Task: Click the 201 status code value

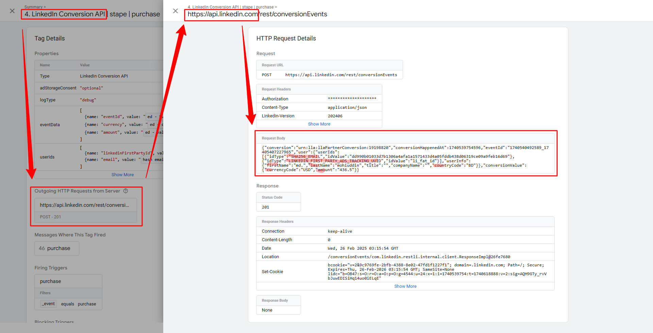Action: point(266,207)
